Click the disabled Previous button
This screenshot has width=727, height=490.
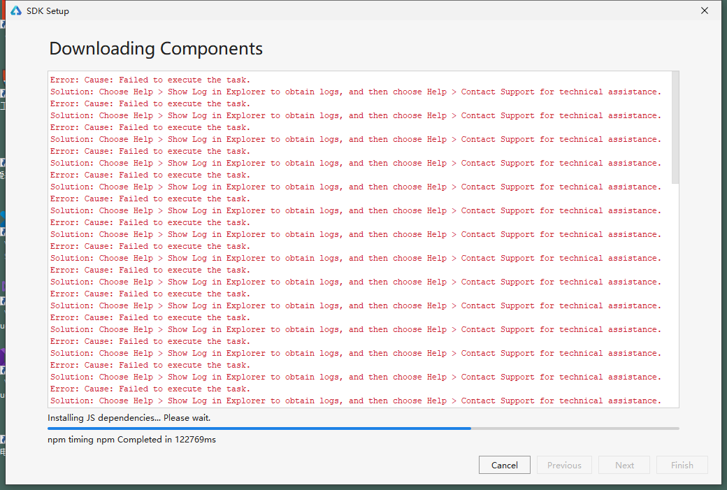click(x=563, y=465)
